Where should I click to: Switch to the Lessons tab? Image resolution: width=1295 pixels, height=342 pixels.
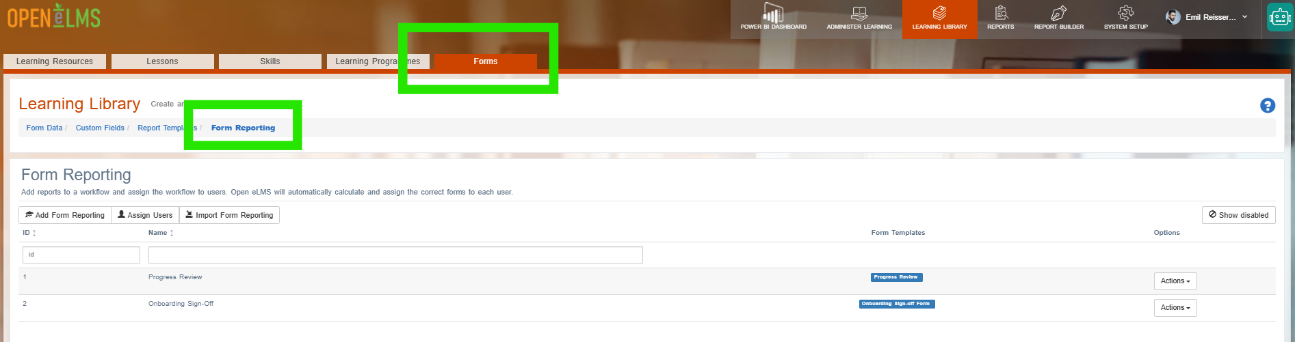coord(162,61)
